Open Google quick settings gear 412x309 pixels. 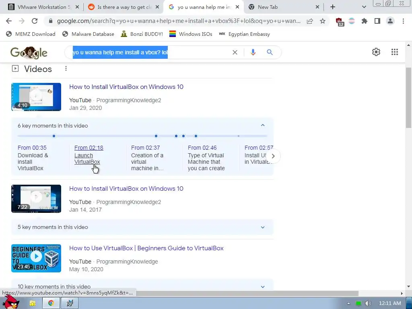pos(376,52)
